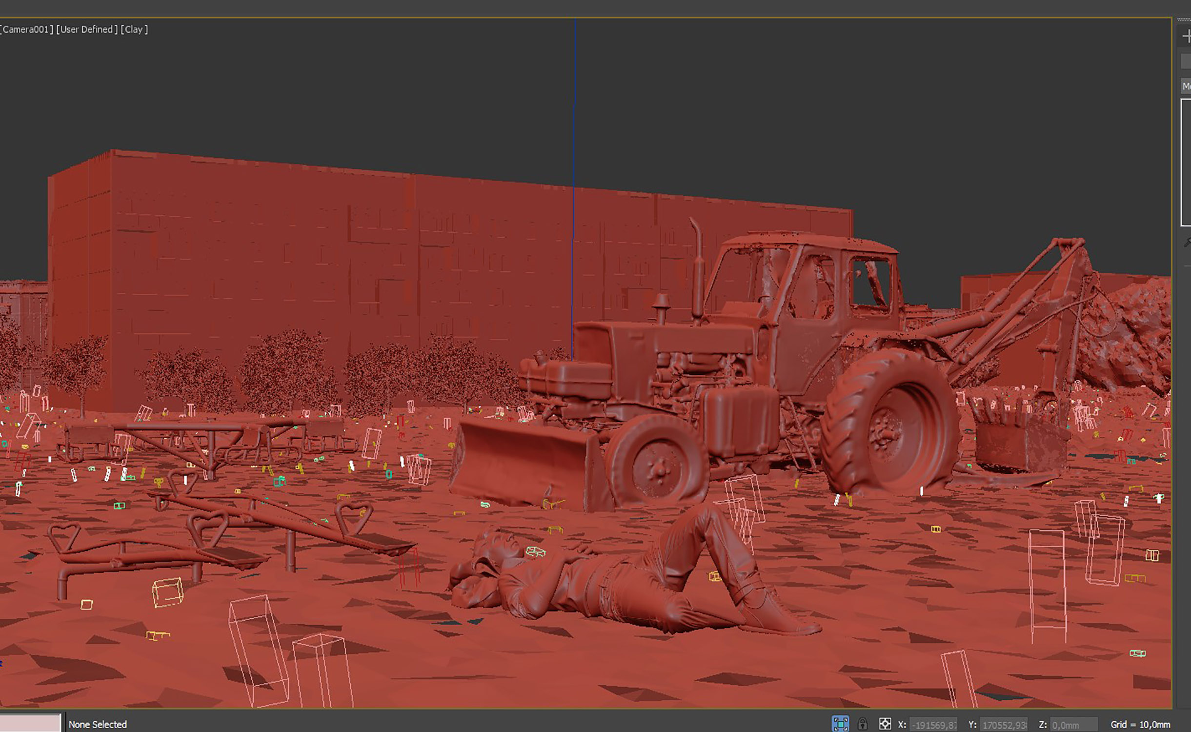Click the Y coordinate input field
This screenshot has height=732, width=1191.
[1004, 725]
